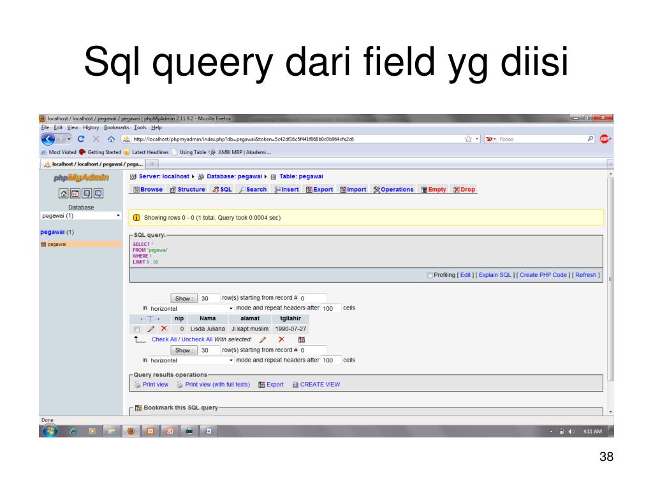653x489 pixels.
Task: Sort by the Nama column header
Action: [x=207, y=318]
